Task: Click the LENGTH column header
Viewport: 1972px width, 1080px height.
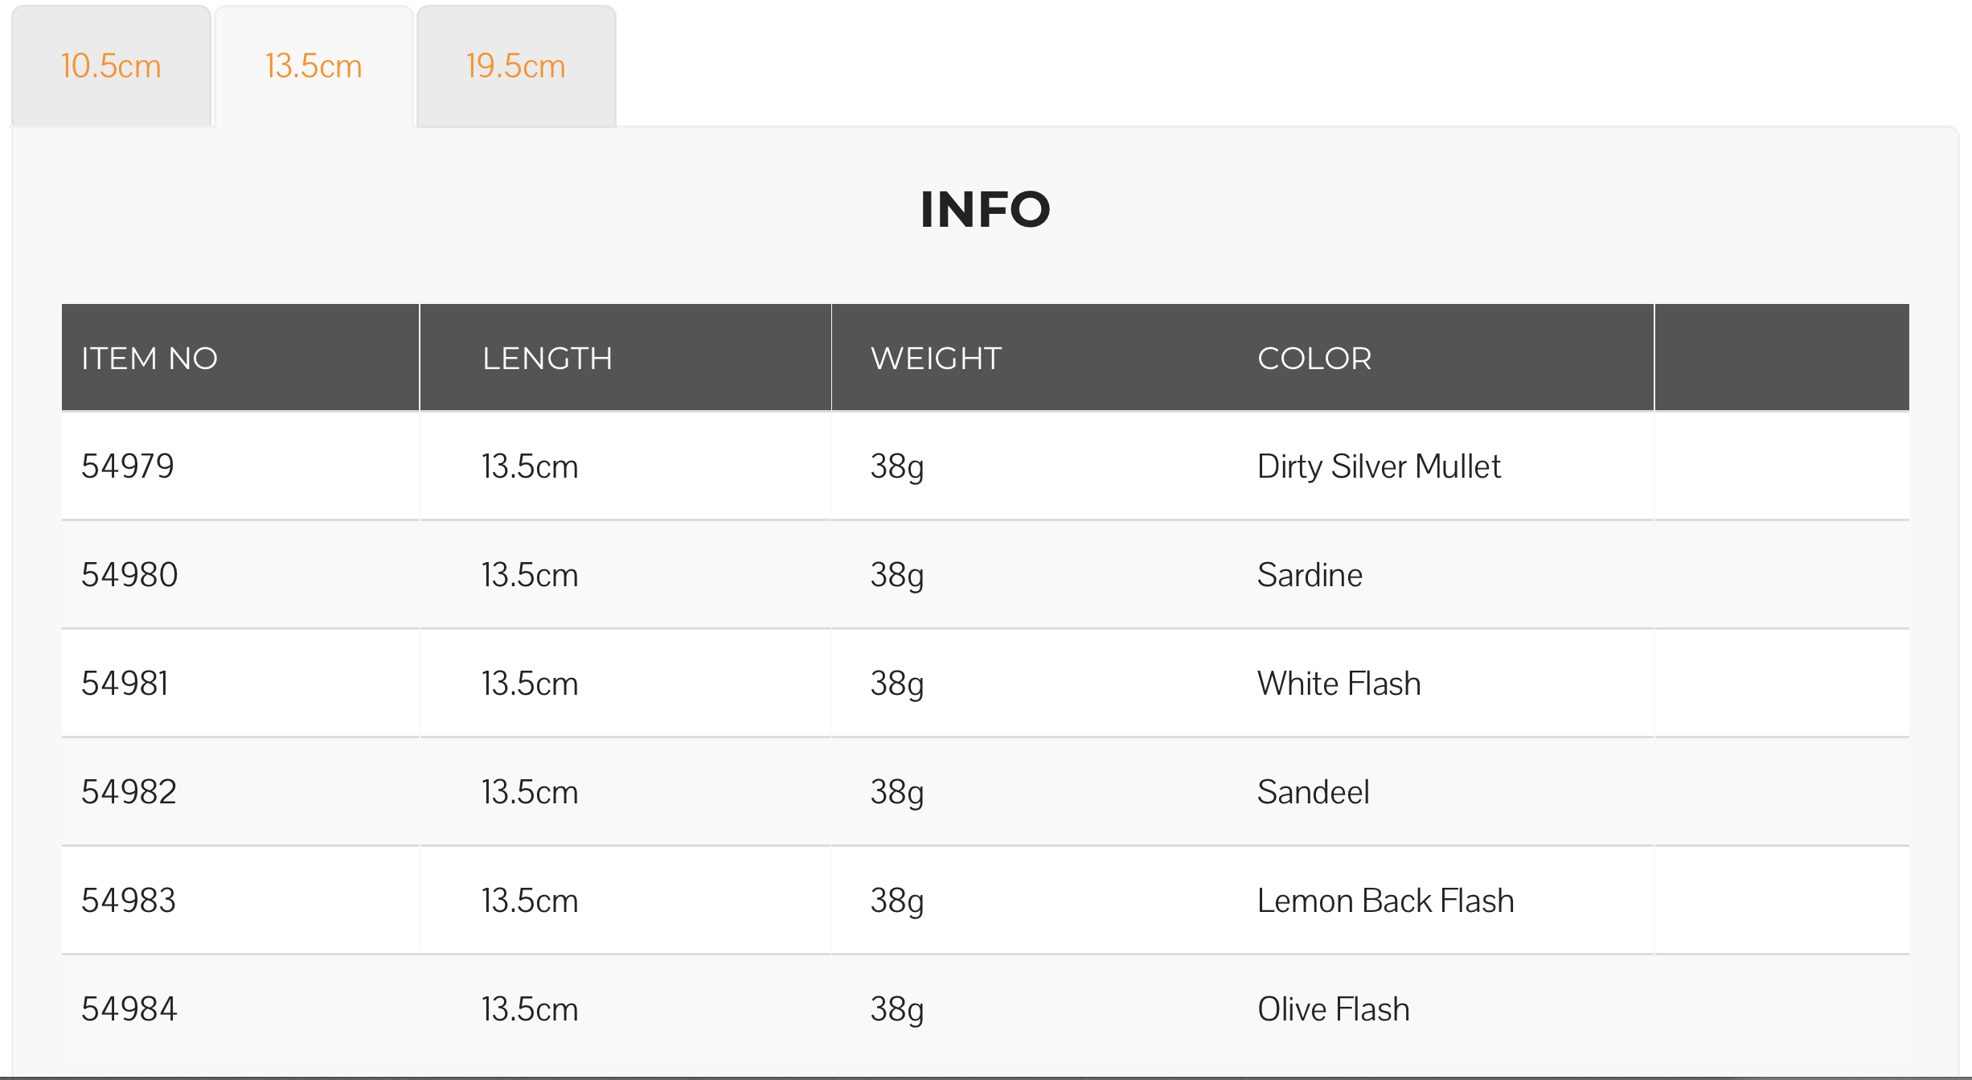Action: coord(547,358)
